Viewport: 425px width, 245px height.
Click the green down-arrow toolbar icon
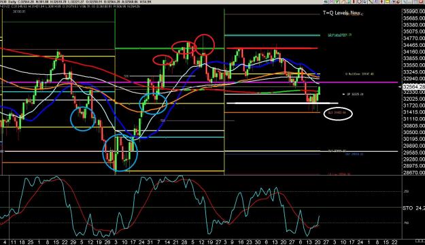pos(337,1)
